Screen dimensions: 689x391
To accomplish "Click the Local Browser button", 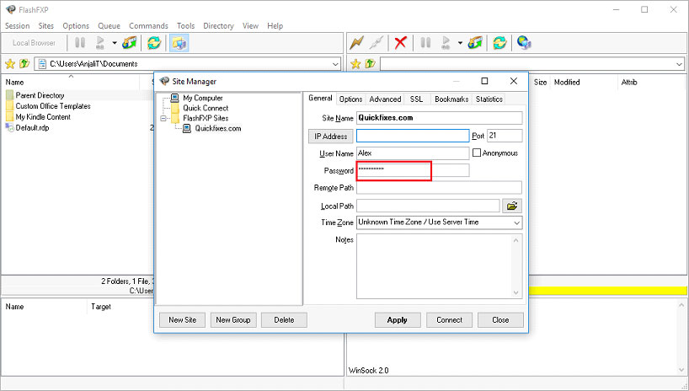I will click(34, 43).
